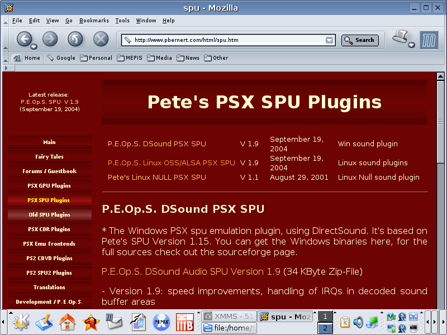Click the P.E.Op.S. Linux OSS/ALSA PSX SPU link

coord(171,163)
